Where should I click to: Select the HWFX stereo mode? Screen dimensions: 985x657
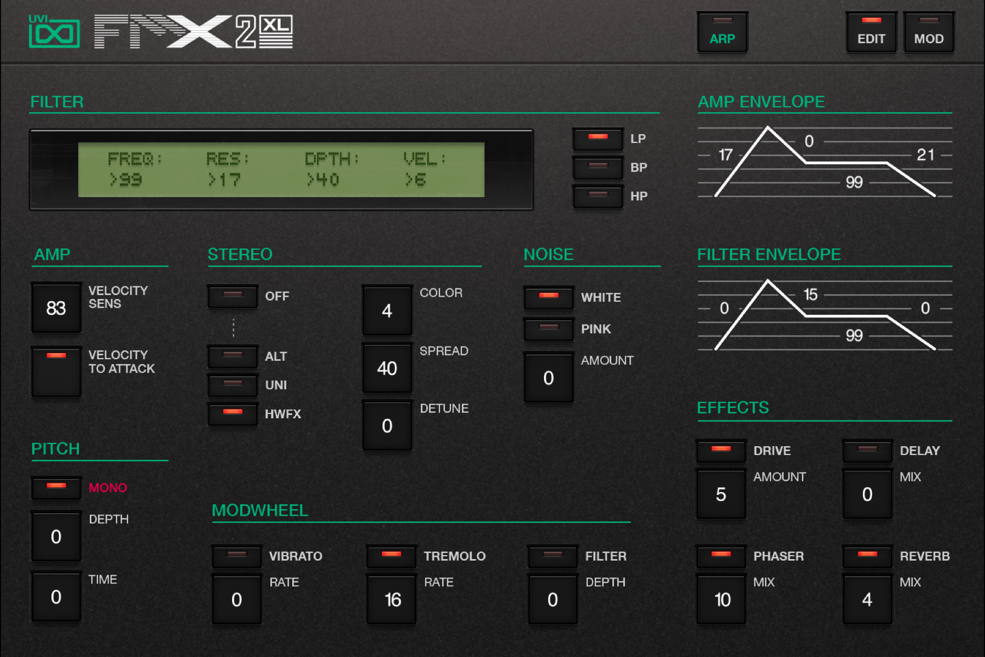click(233, 414)
